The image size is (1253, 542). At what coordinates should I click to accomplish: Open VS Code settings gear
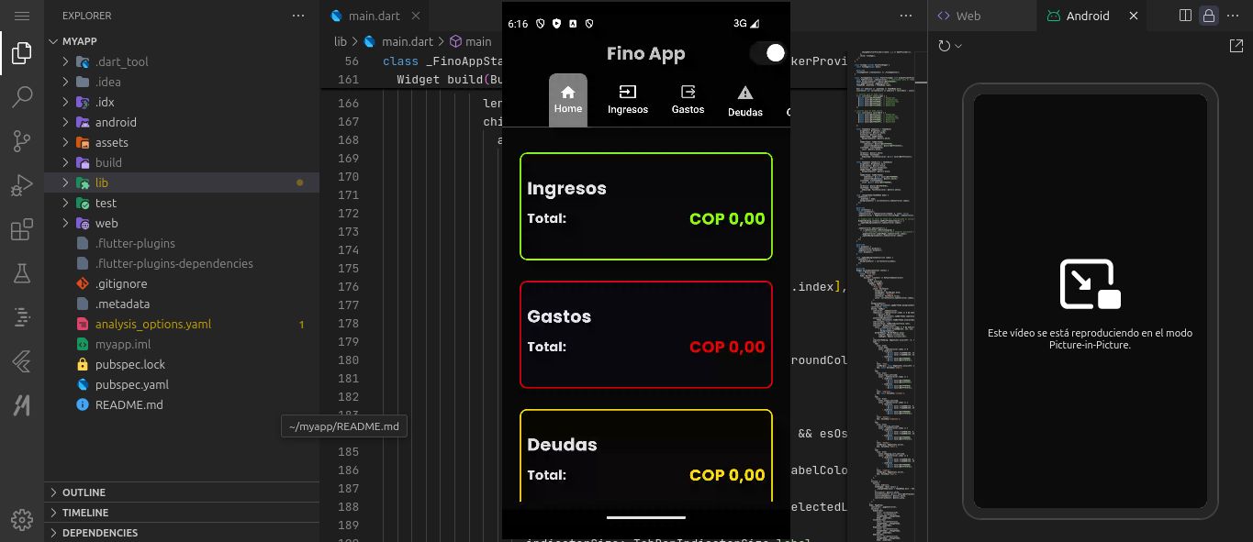click(x=22, y=519)
